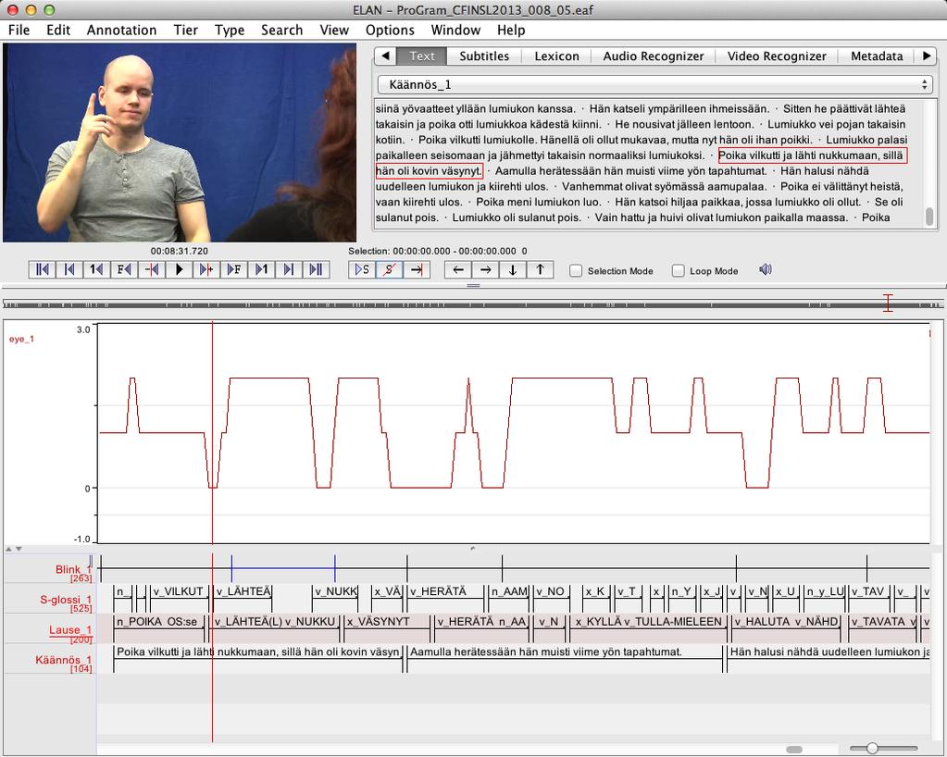947x757 pixels.
Task: Open the Annotation menu
Action: tap(121, 31)
